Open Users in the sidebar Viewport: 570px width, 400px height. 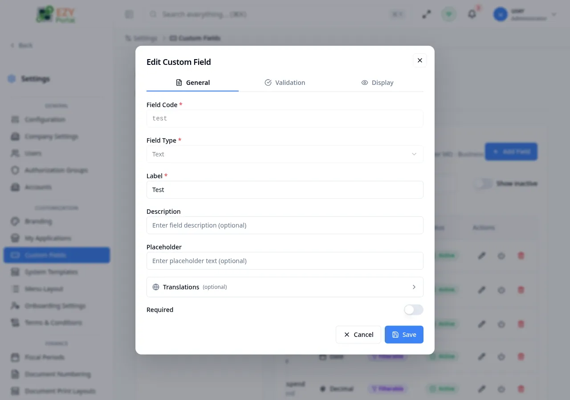pos(57,153)
